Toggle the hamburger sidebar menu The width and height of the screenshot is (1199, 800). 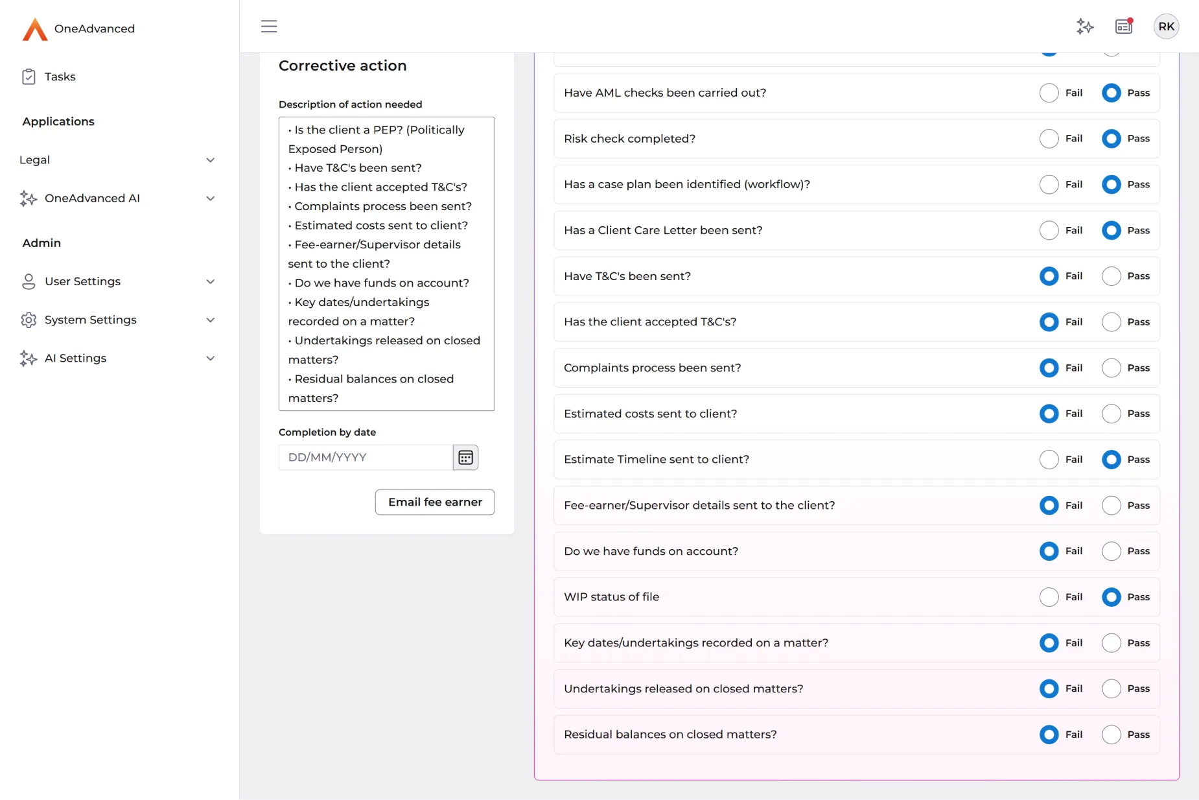[269, 27]
